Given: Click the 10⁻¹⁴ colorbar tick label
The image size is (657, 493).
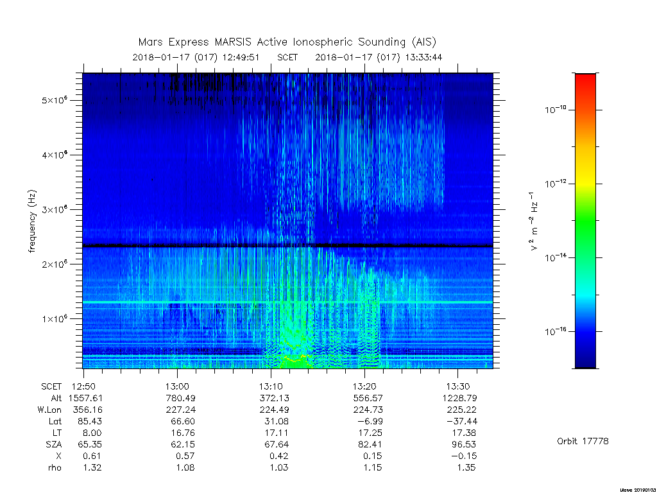Looking at the screenshot, I should (x=556, y=257).
